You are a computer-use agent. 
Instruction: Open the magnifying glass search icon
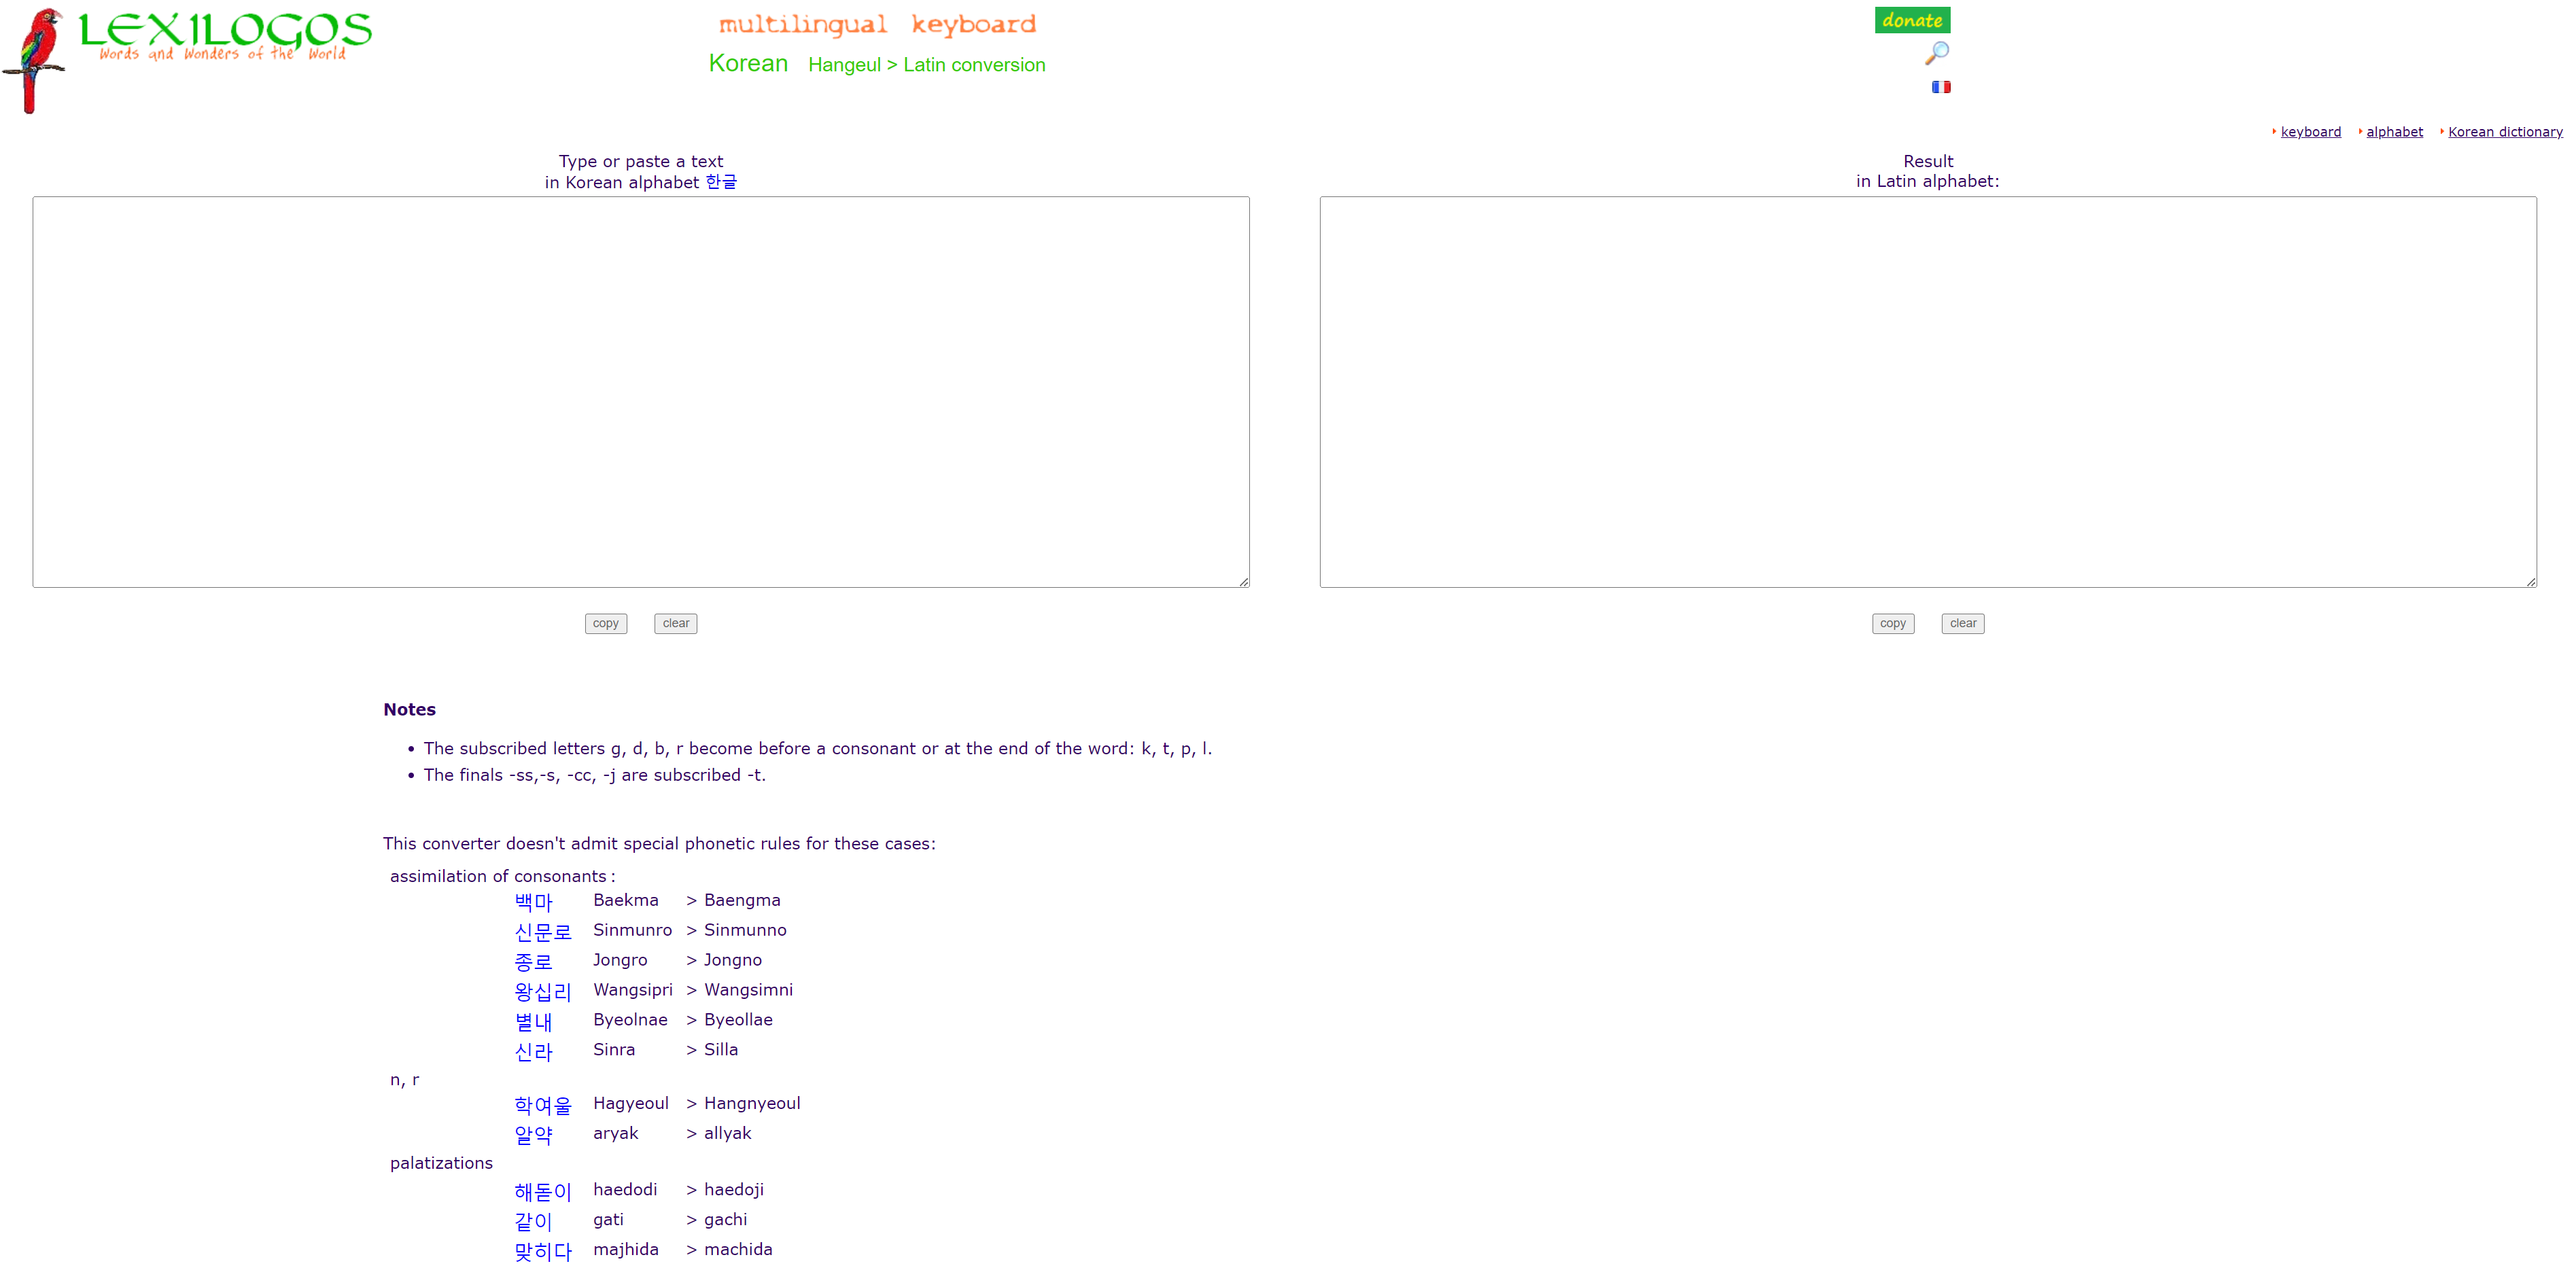click(x=1937, y=53)
